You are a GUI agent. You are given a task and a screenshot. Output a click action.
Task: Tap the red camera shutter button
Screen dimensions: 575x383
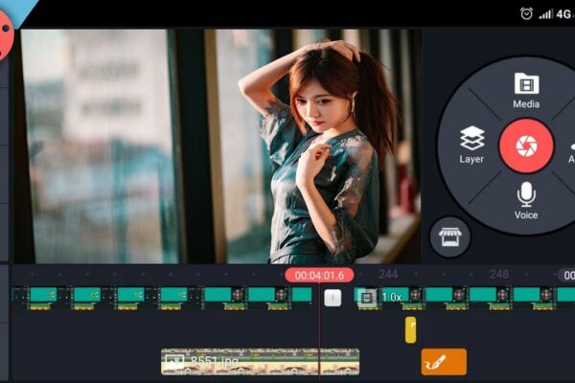coord(526,146)
